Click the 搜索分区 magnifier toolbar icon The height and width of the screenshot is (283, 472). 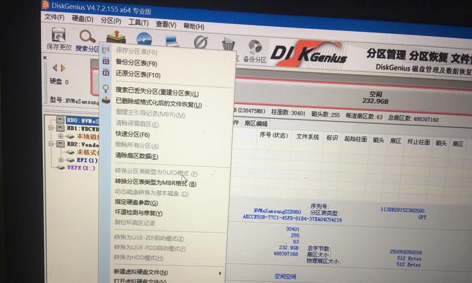point(87,37)
